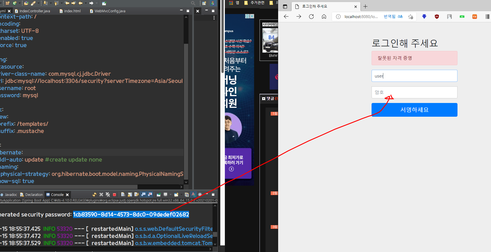Stop the running app with the red Terminate button
Image resolution: width=491 pixels, height=252 pixels.
(114, 195)
